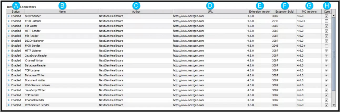340x112 pixels.
Task: Click the scrollbar up arrow
Action: pos(334,16)
